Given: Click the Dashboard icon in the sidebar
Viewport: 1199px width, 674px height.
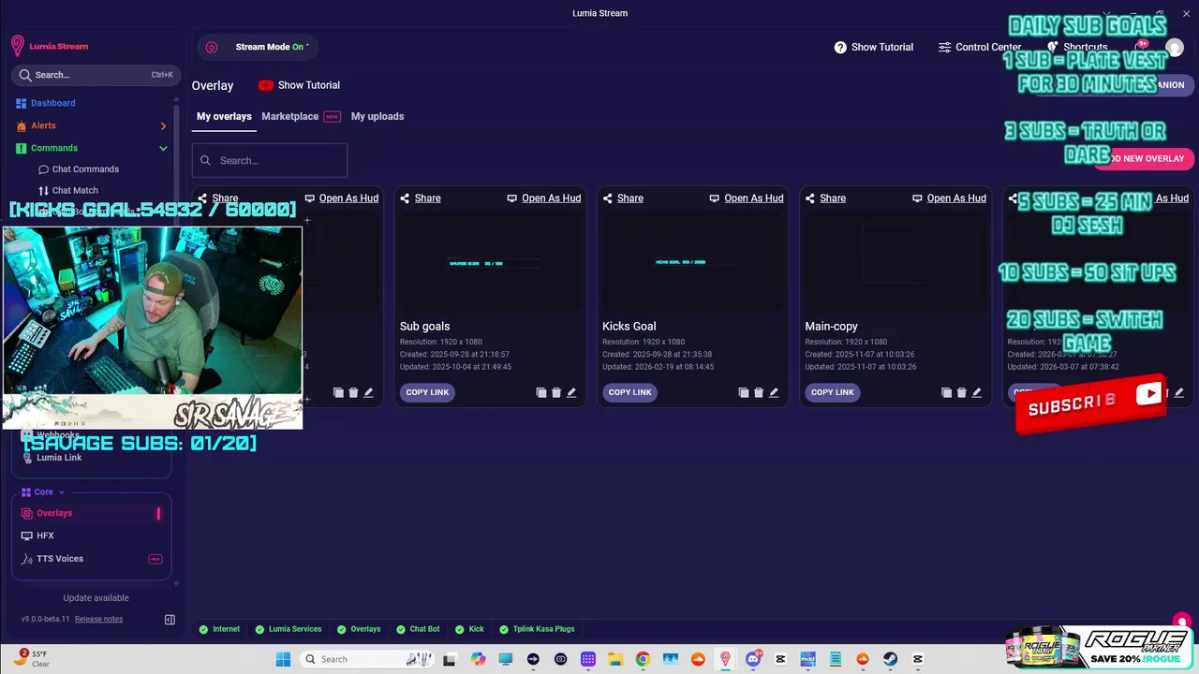Looking at the screenshot, I should 21,103.
